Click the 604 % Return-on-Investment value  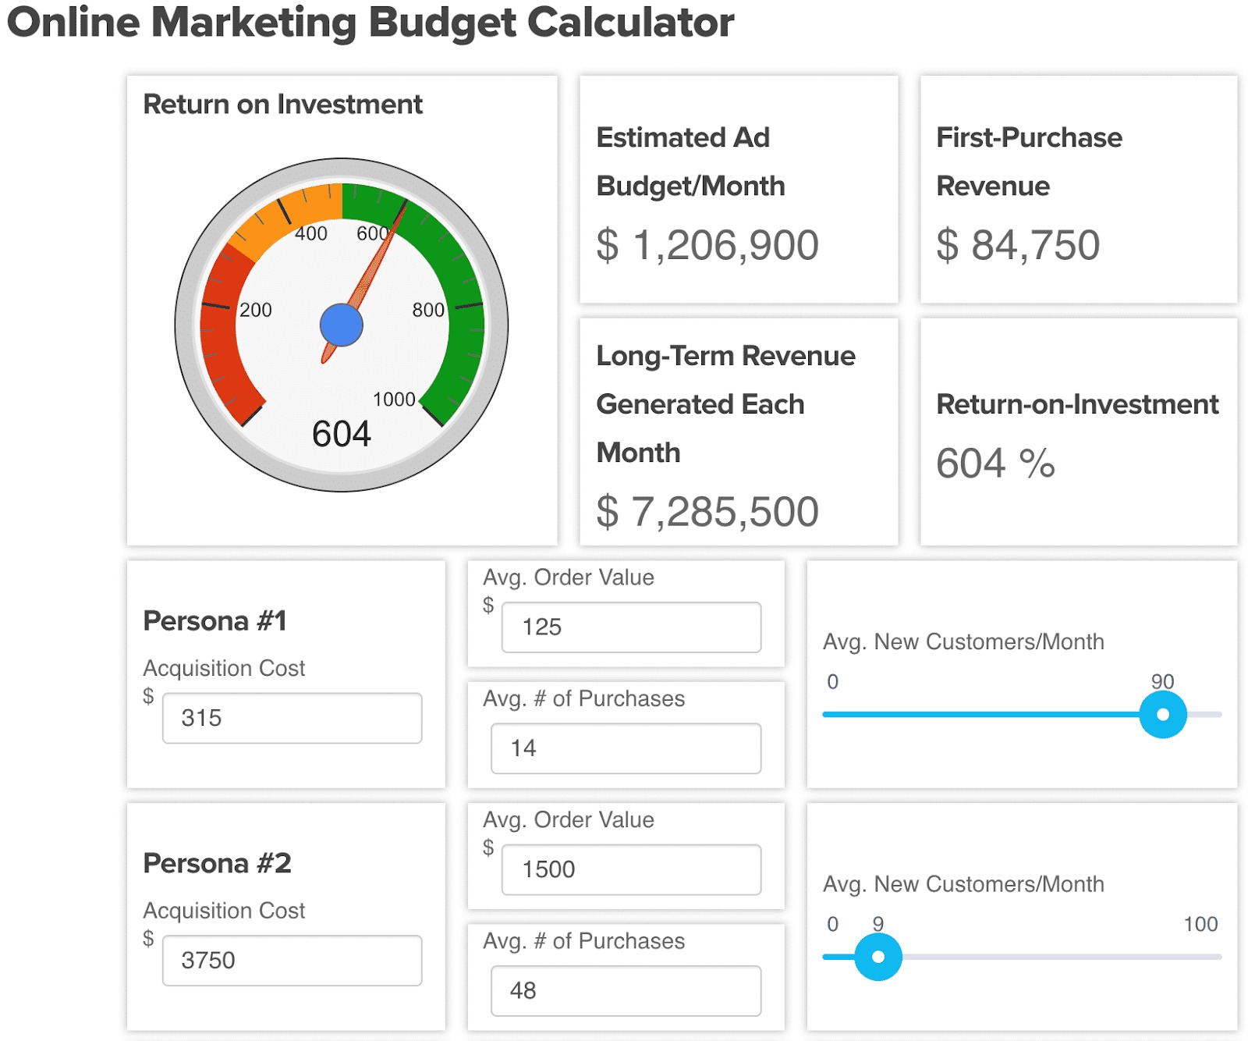[x=995, y=464]
